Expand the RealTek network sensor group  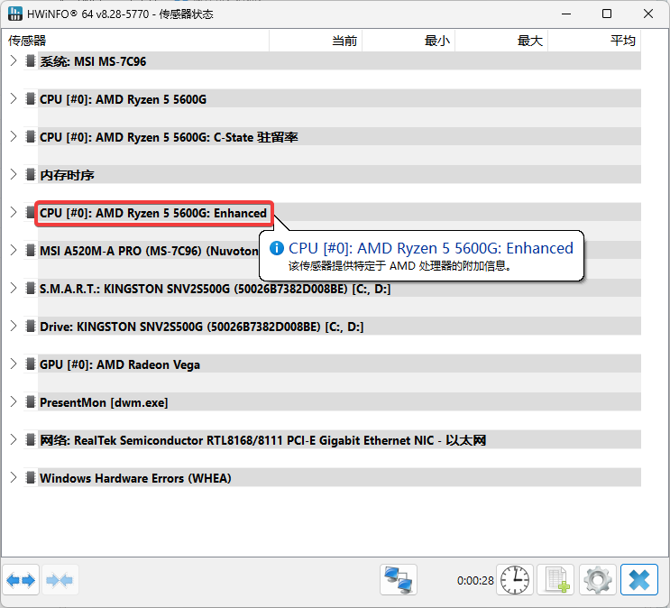(14, 439)
